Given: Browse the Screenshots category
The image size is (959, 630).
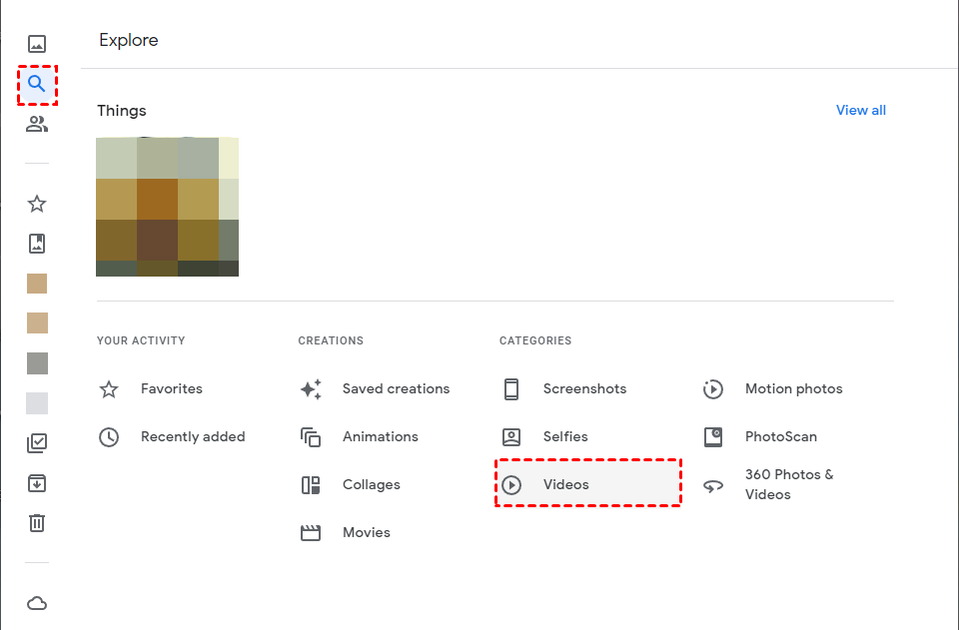Looking at the screenshot, I should tap(584, 388).
